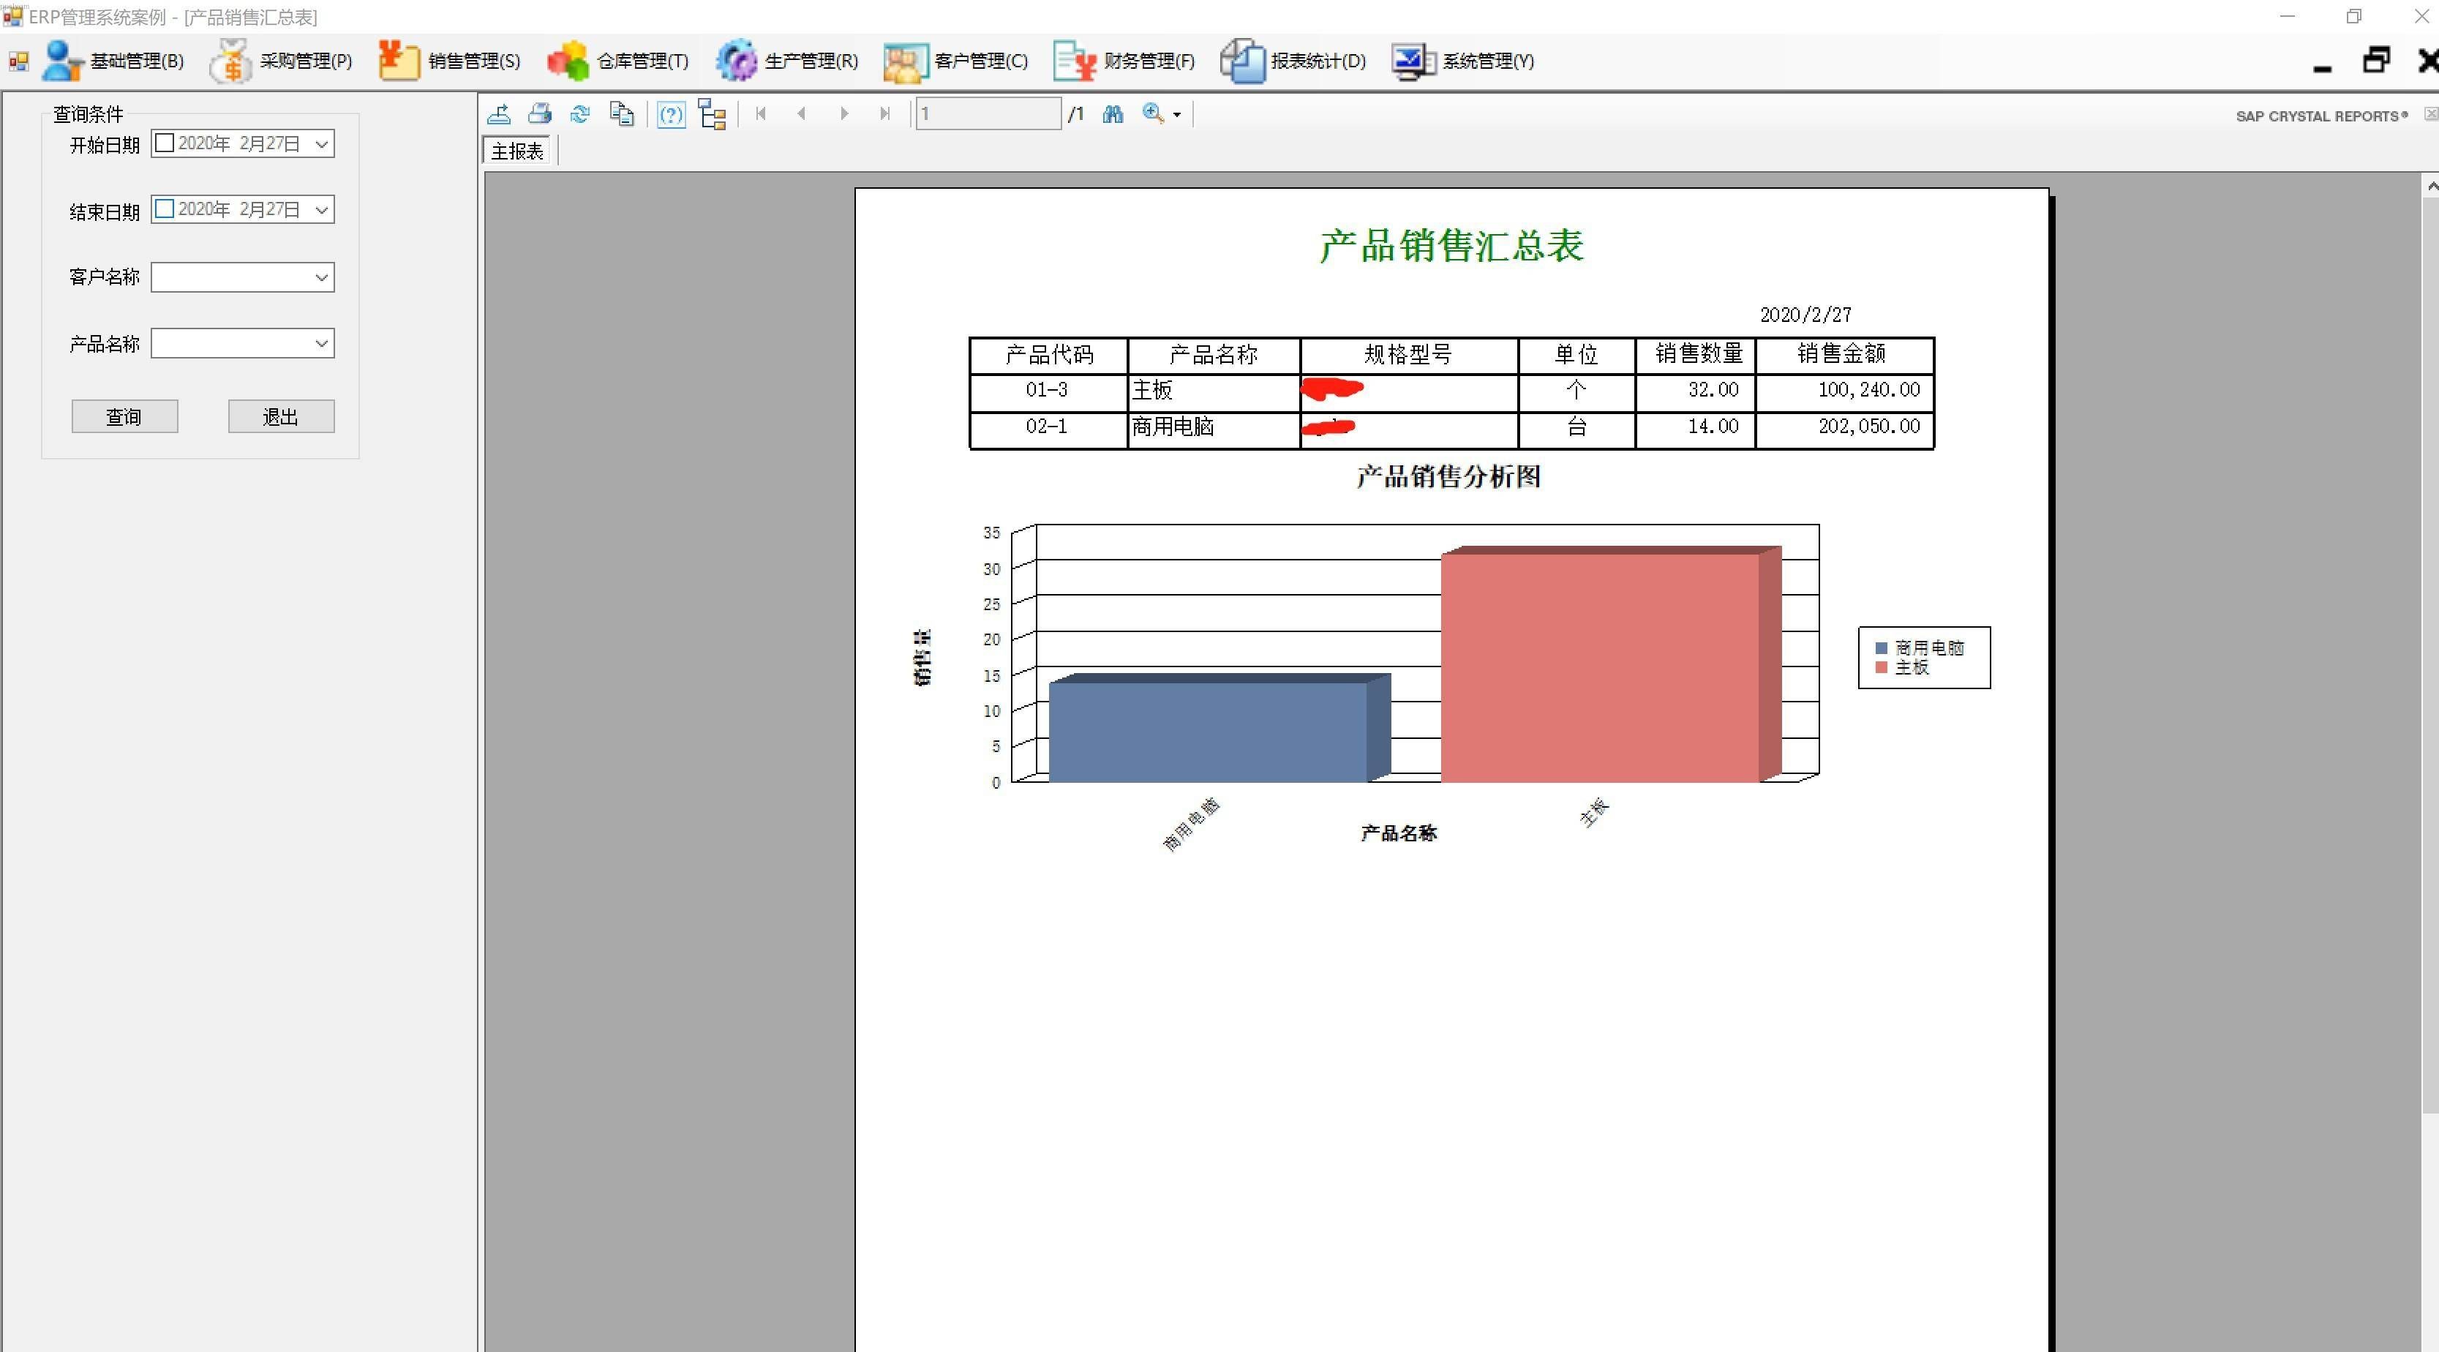Click the export report icon
The image size is (2439, 1352).
[499, 115]
